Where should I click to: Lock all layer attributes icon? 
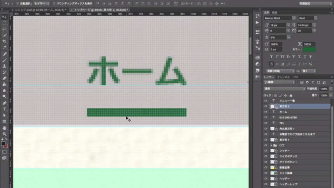291,96
